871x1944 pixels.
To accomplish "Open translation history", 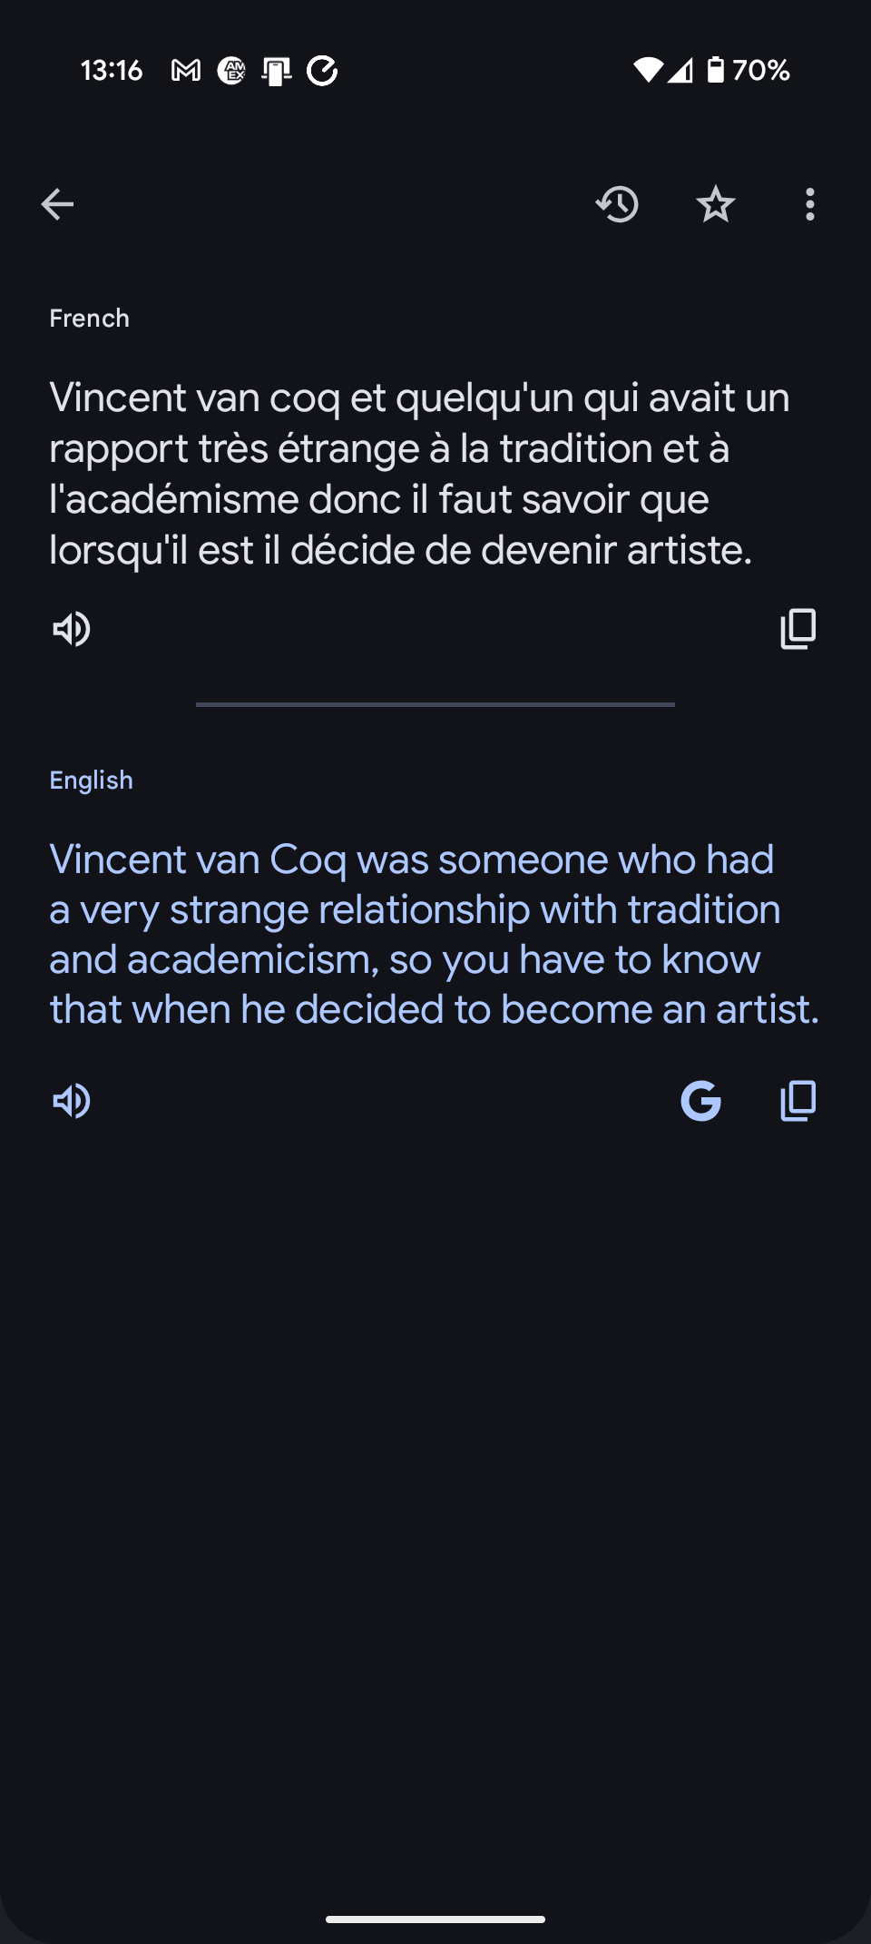I will (617, 204).
